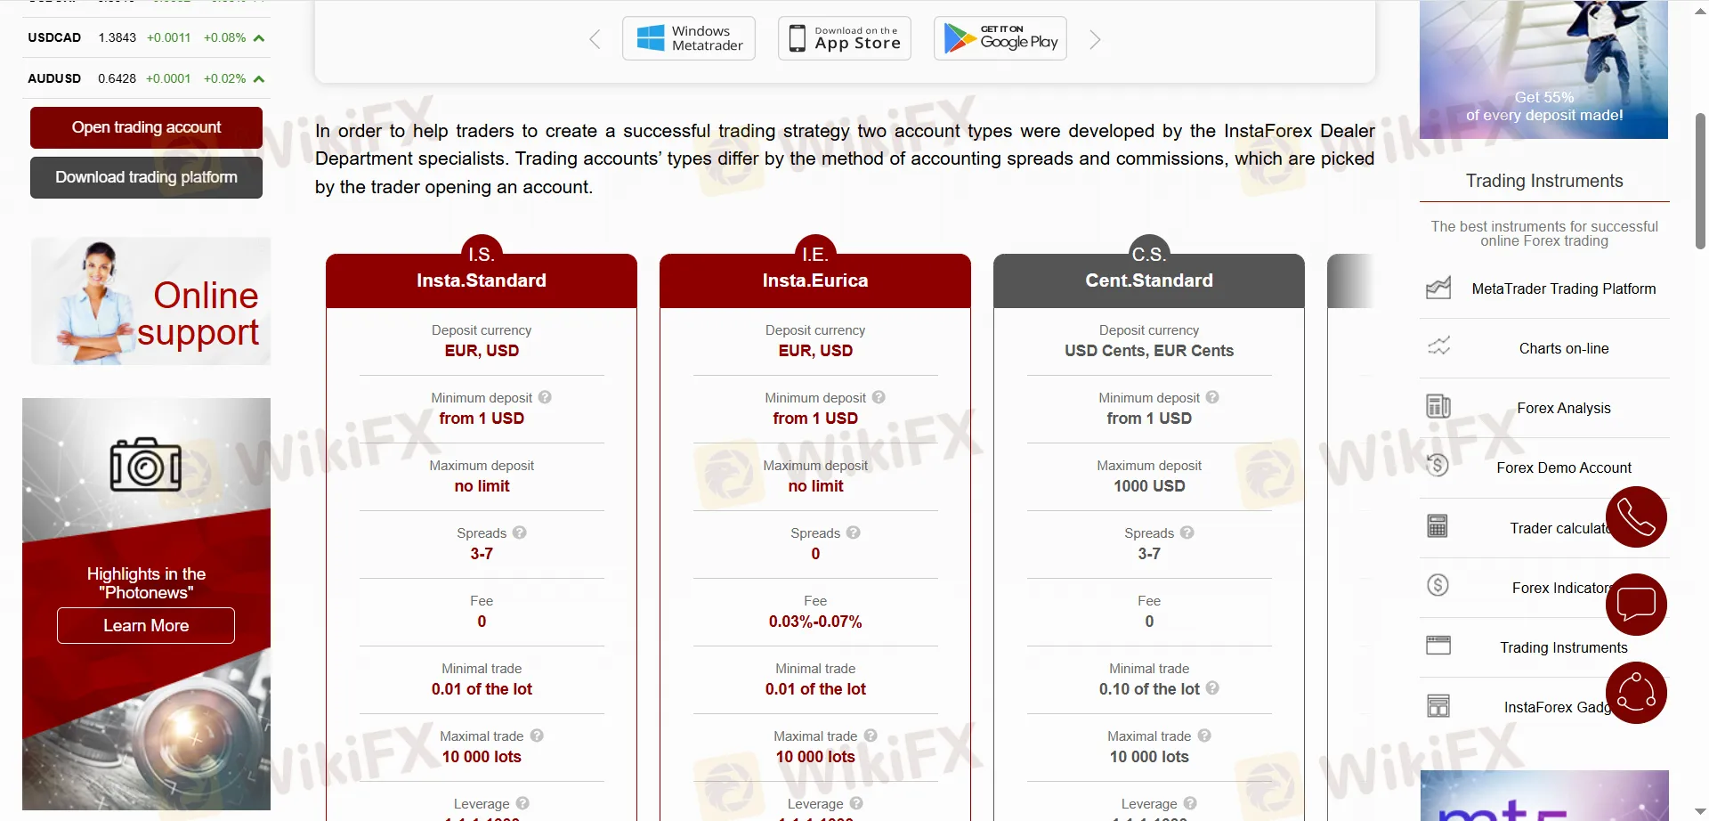The width and height of the screenshot is (1709, 821).
Task: Click the Download trading platform button
Action: click(x=146, y=177)
